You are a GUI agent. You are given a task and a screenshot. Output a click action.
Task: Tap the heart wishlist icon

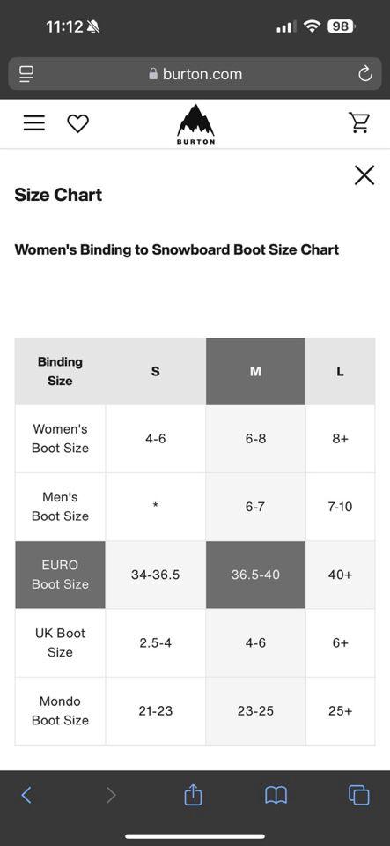click(77, 123)
